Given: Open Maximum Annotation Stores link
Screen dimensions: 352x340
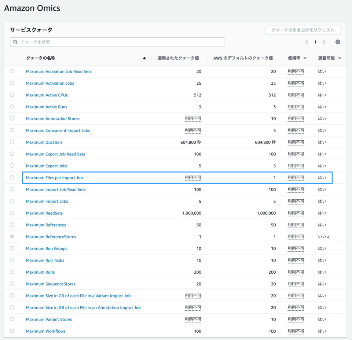Looking at the screenshot, I should [x=53, y=119].
